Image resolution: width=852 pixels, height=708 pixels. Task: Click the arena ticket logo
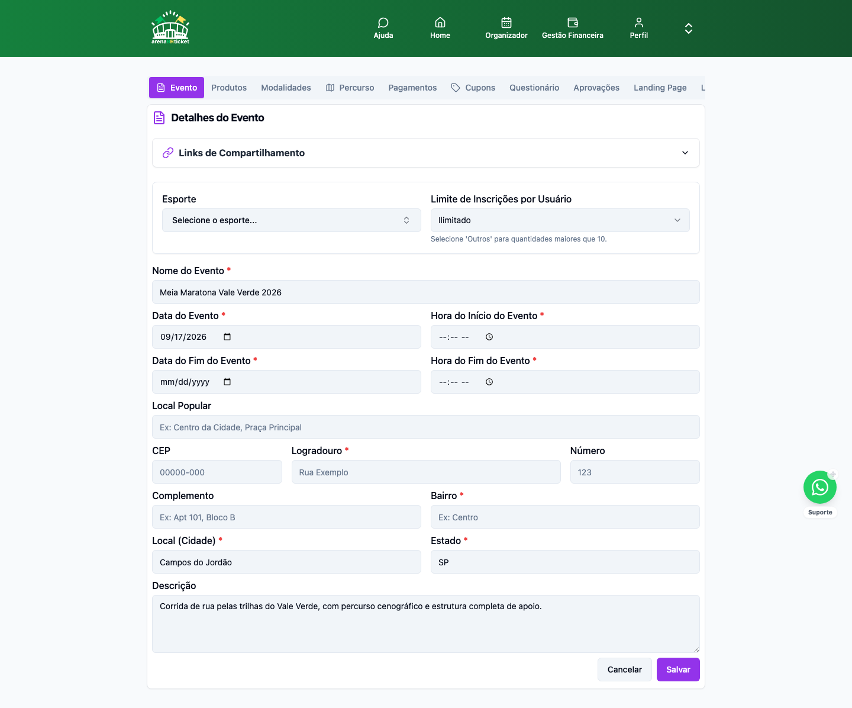coord(170,27)
